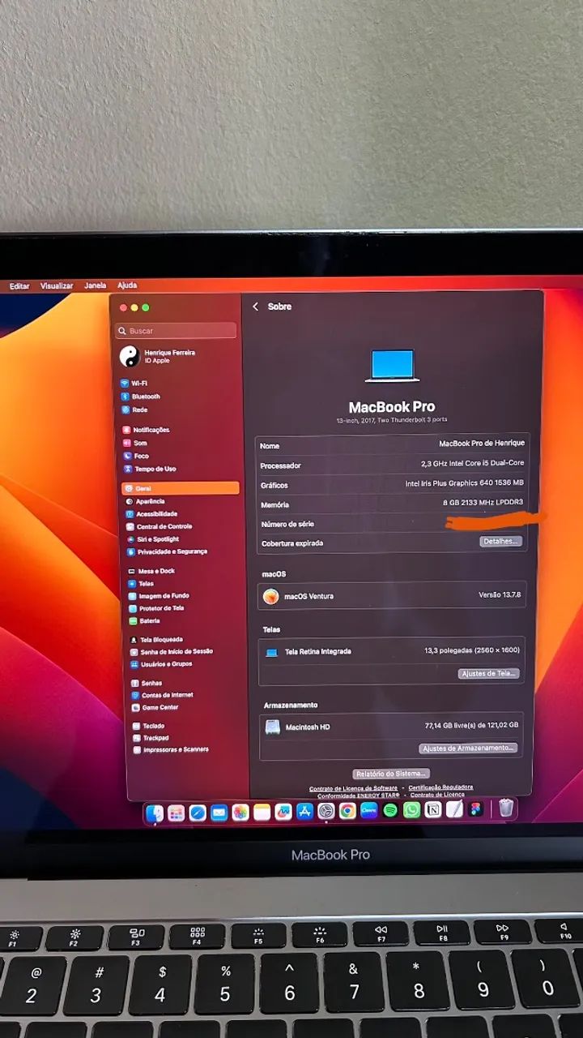Open Usuários e Grupos in sidebar
583x1038 pixels.
tap(161, 663)
